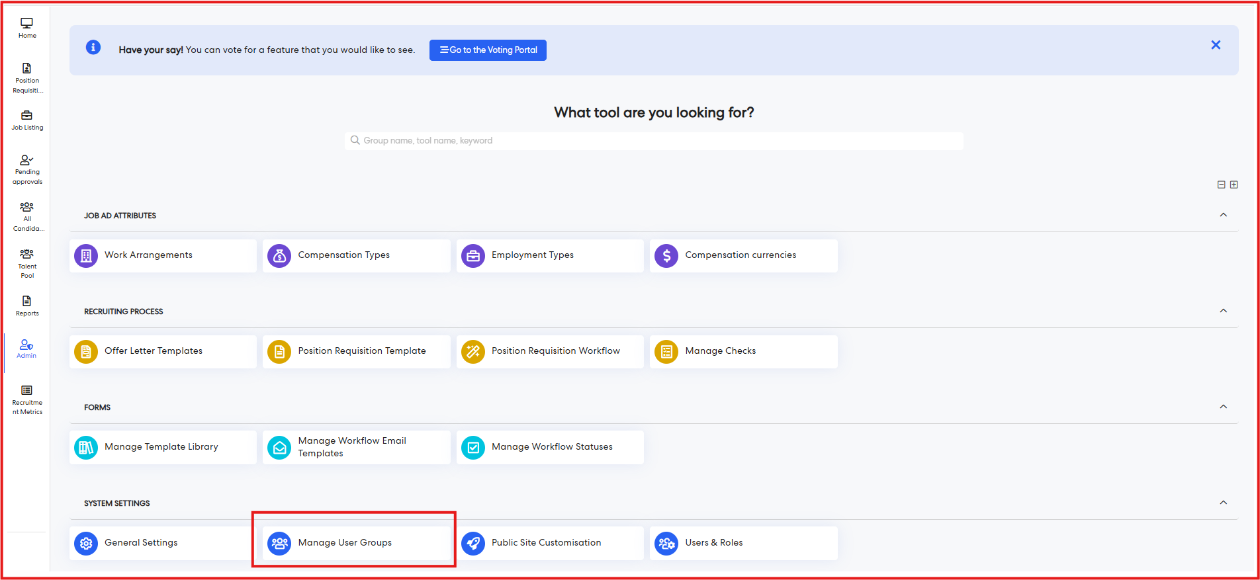Open Reports in the sidebar
Viewport: 1260px width, 580px height.
pyautogui.click(x=27, y=306)
